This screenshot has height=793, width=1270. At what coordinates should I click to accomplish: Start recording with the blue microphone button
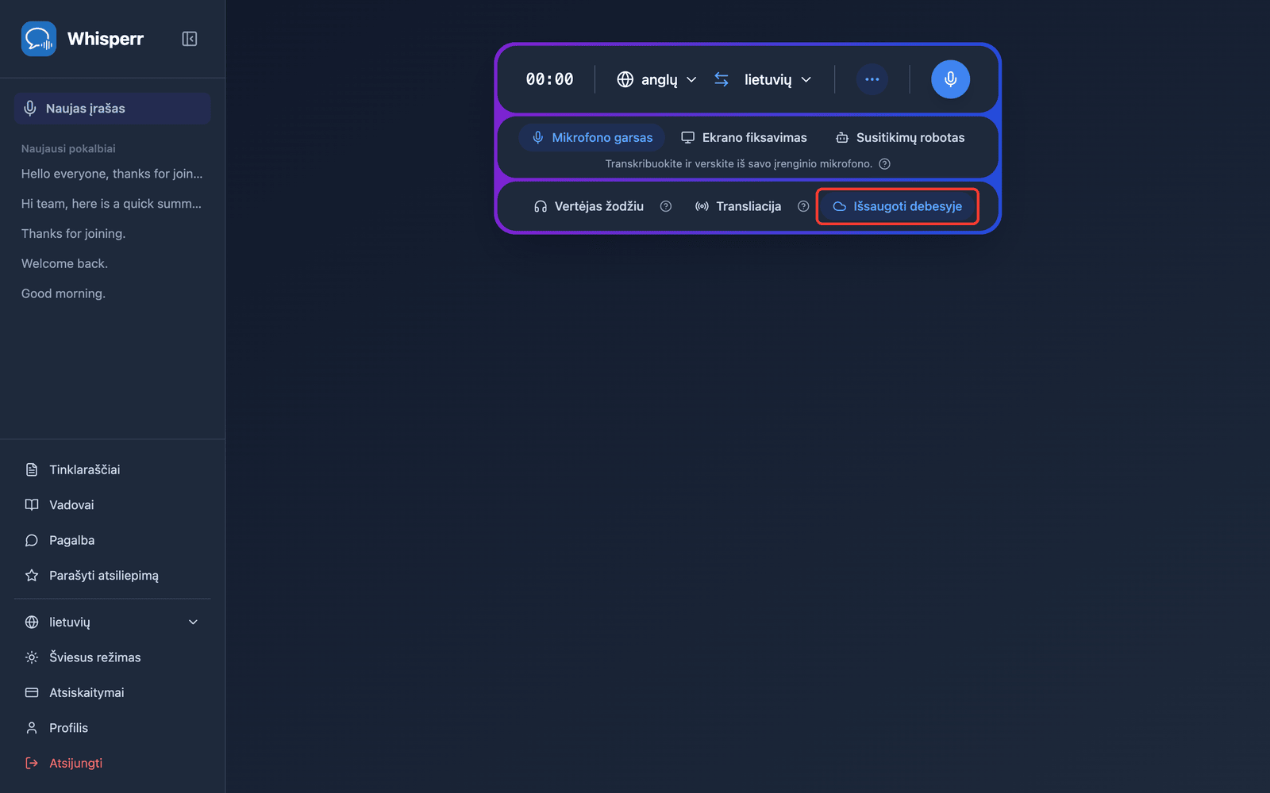click(x=950, y=79)
